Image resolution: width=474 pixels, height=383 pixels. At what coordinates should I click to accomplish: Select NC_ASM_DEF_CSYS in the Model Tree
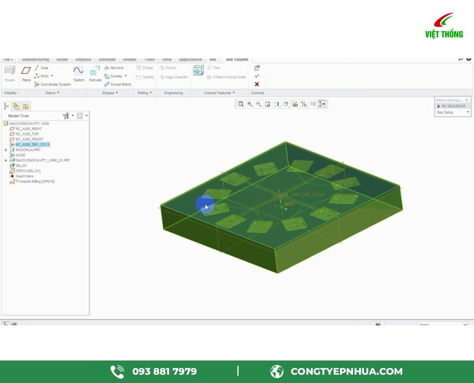pos(32,145)
